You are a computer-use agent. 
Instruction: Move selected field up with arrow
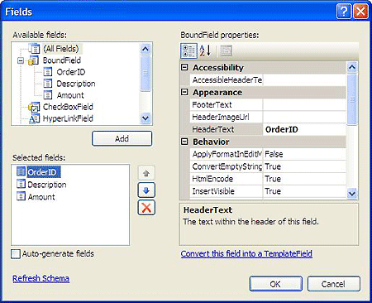click(x=146, y=173)
